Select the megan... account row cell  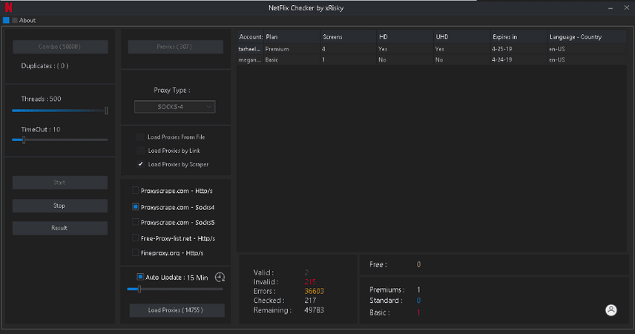pyautogui.click(x=250, y=59)
